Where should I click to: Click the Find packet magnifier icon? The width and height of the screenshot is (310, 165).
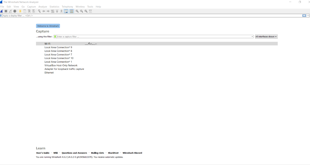click(39, 11)
